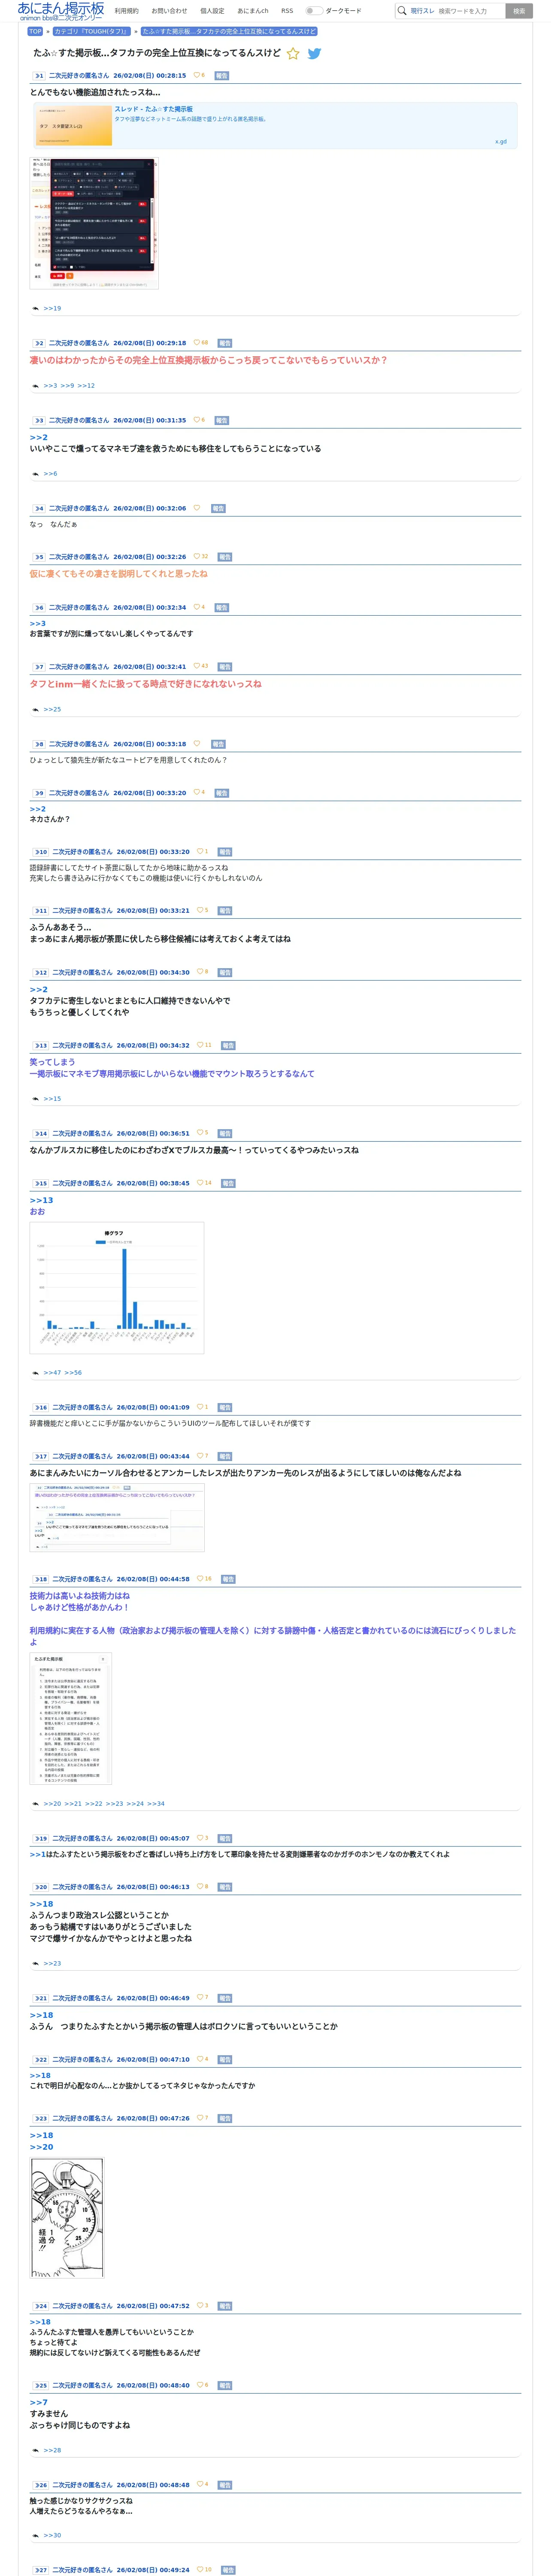Follow the >>13 quote link in post 15
Viewport: 551px width, 2576px height.
(41, 1200)
